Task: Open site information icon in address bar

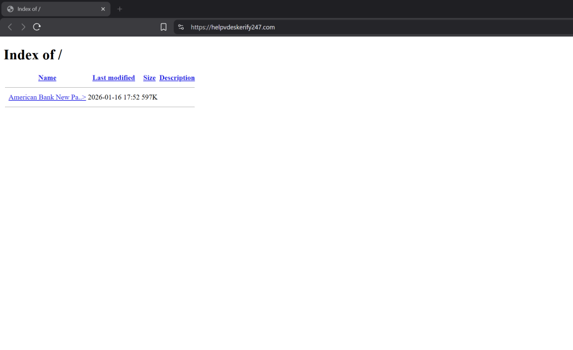Action: tap(180, 27)
